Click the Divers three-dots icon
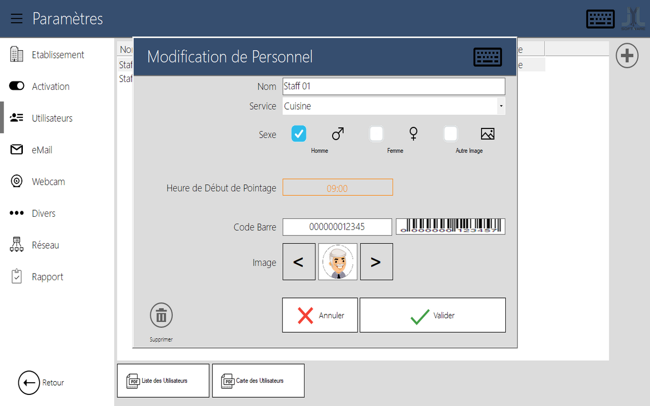The image size is (650, 406). pos(17,213)
